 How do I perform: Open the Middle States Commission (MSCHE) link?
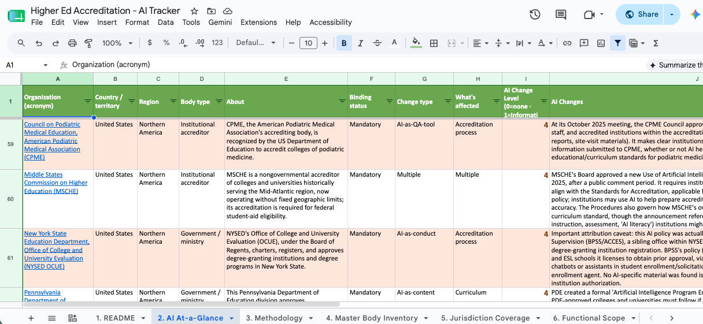click(x=56, y=183)
